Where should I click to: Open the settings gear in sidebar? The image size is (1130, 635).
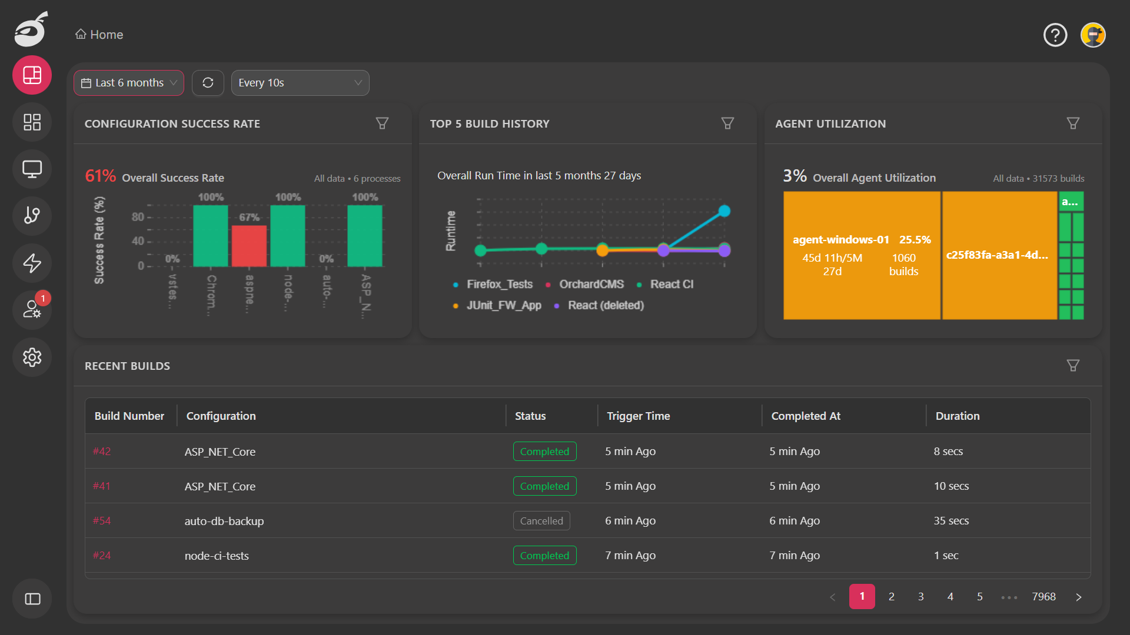32,357
